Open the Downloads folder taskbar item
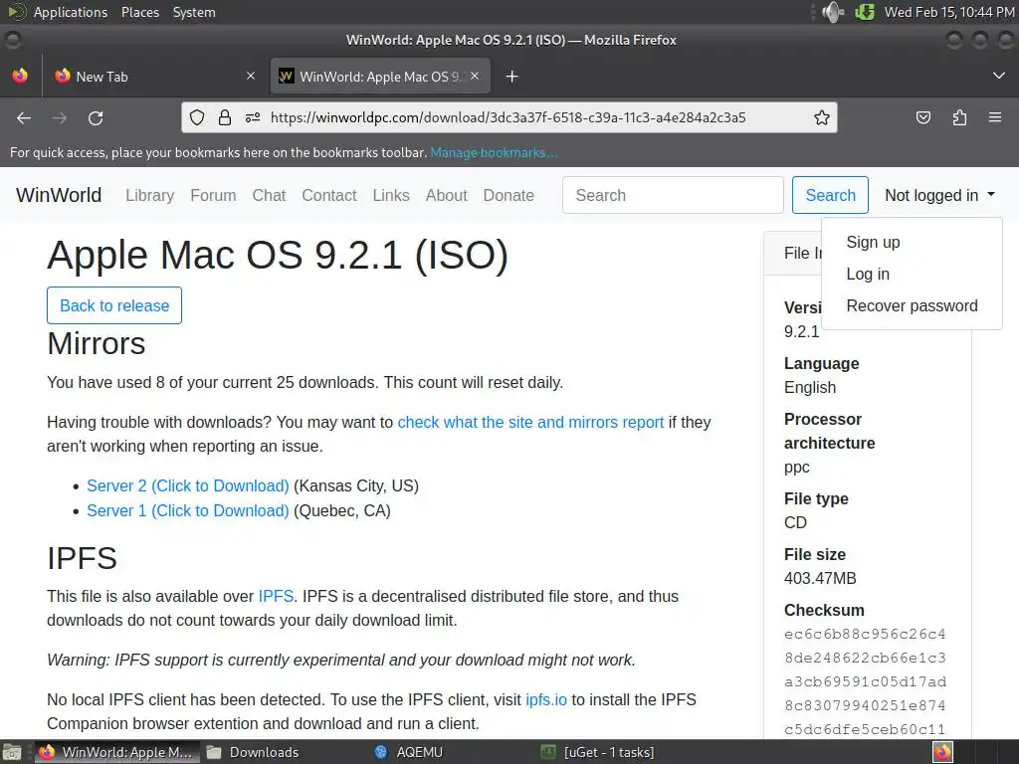Screen dimensions: 1019x764 253,752
